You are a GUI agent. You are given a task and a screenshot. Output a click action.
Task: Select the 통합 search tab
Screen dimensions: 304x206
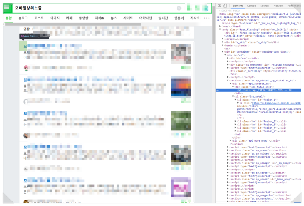[8, 18]
